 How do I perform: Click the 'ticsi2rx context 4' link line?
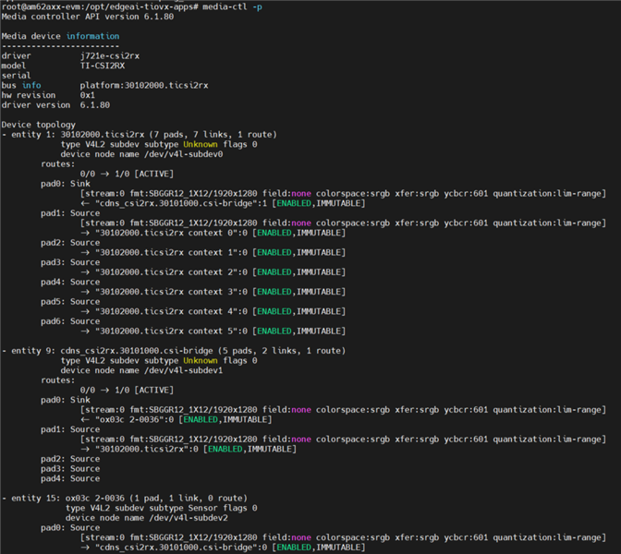(x=213, y=312)
